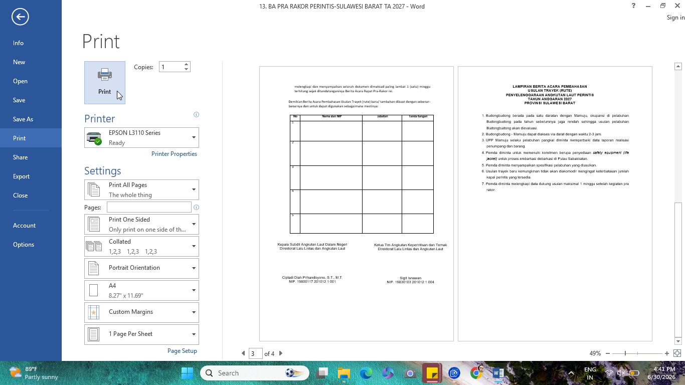Open Google Chrome from taskbar

[476, 373]
